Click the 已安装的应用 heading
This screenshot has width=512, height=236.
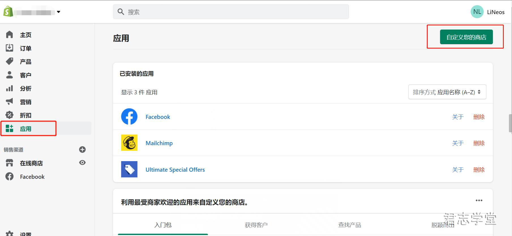136,74
